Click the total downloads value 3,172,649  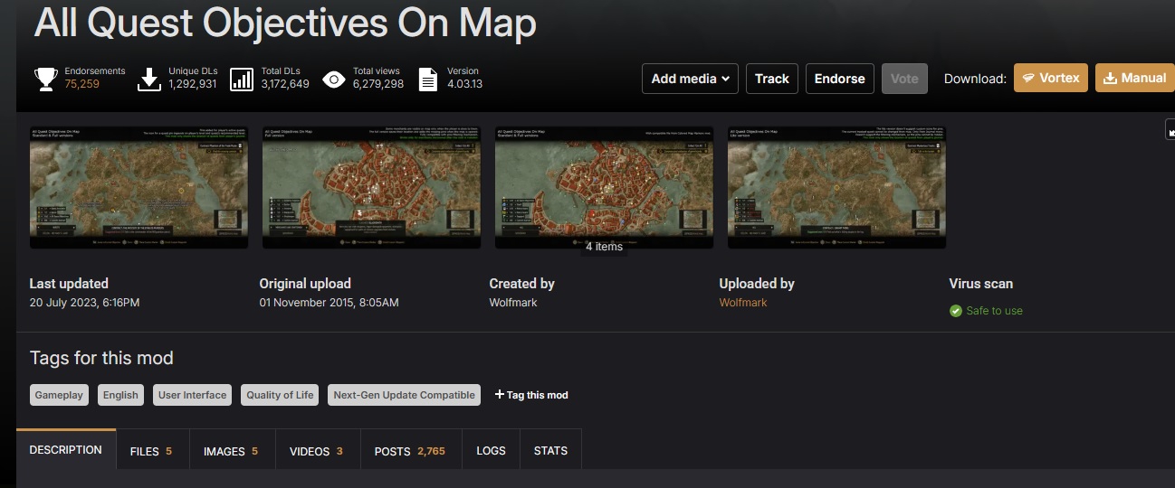click(x=285, y=84)
